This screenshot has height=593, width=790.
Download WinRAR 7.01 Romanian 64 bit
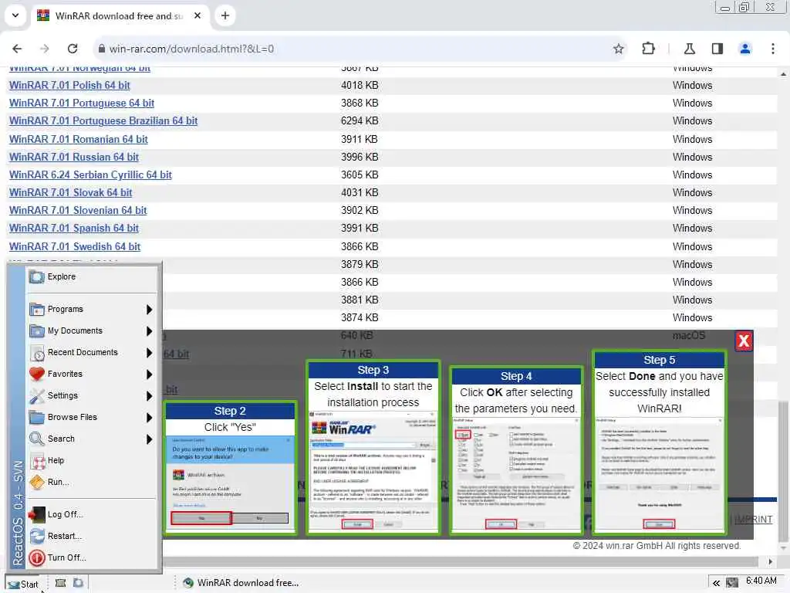tap(79, 139)
